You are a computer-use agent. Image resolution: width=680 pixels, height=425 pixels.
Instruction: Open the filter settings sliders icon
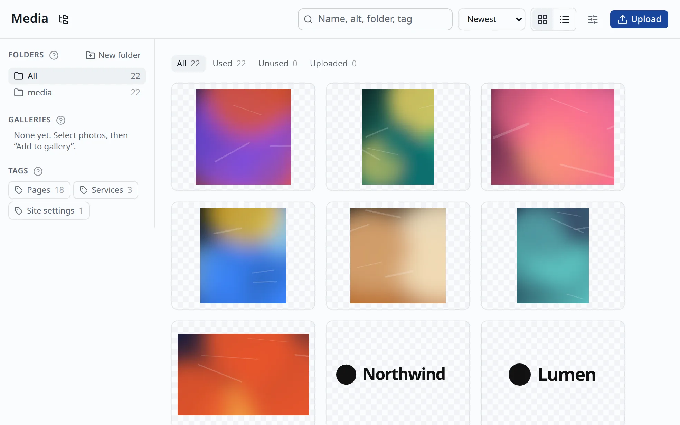coord(593,19)
